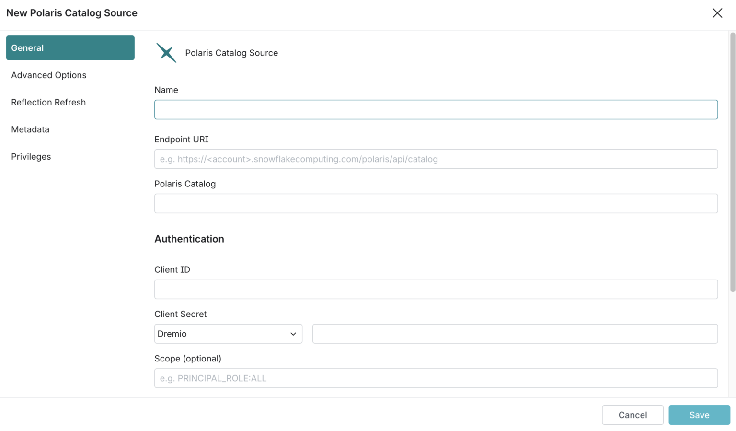Open the Privileges settings section
Screen dimensions: 736x431
31,156
